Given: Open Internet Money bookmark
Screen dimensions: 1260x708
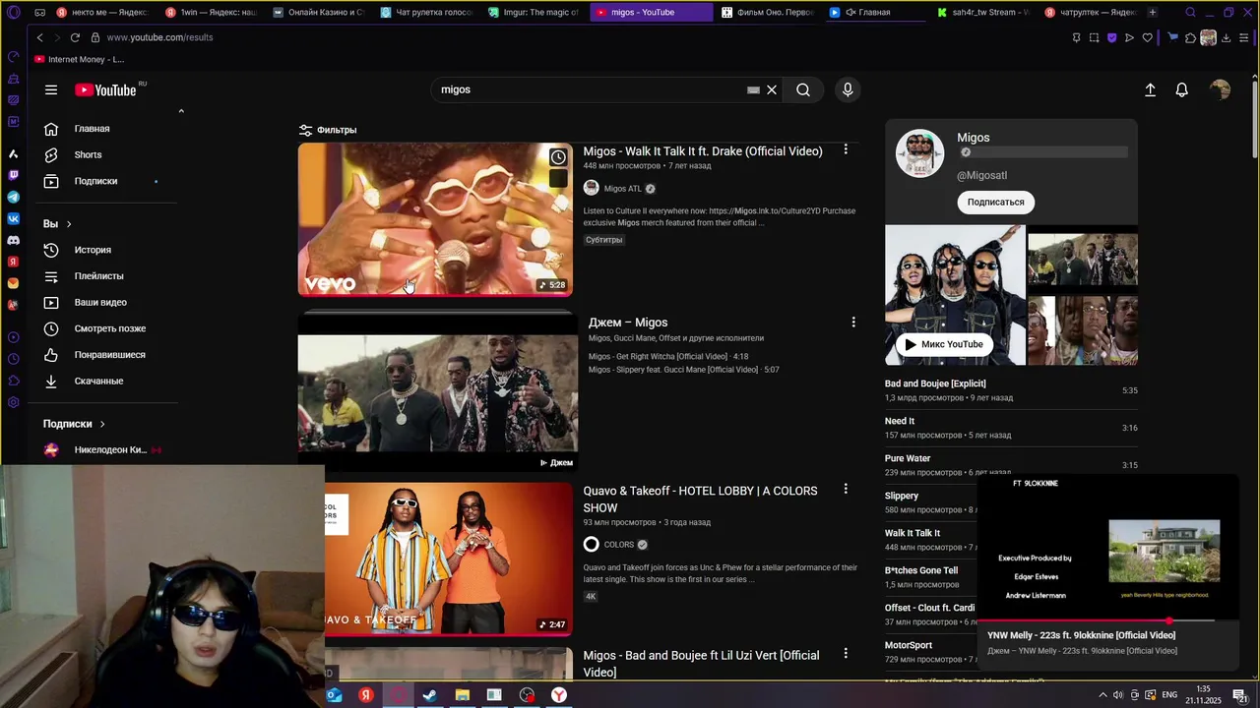Looking at the screenshot, I should coord(79,59).
